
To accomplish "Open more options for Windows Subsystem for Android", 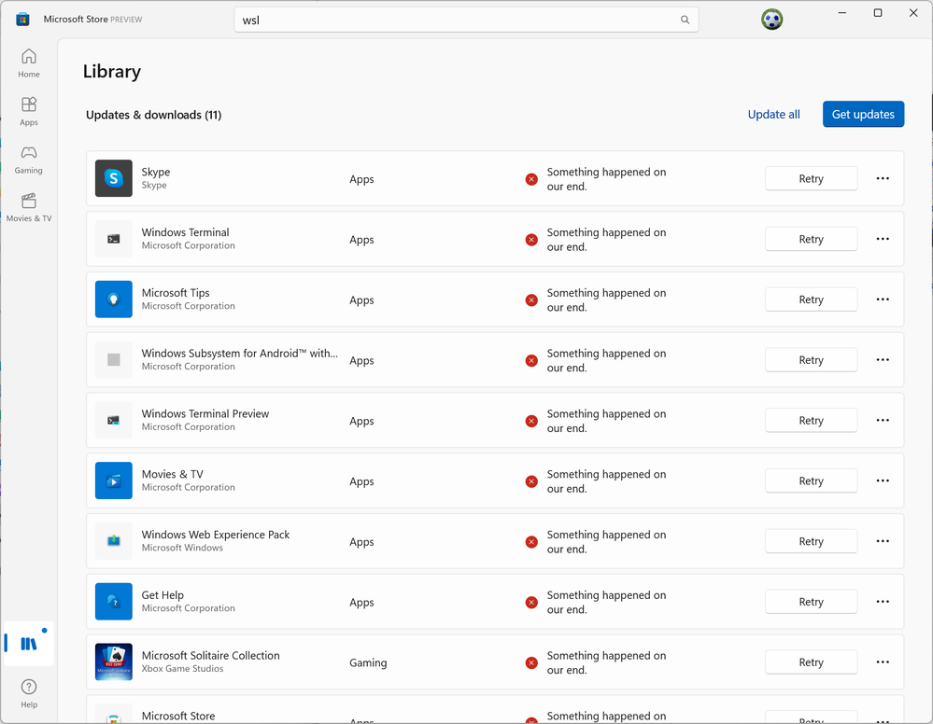I will (x=883, y=359).
